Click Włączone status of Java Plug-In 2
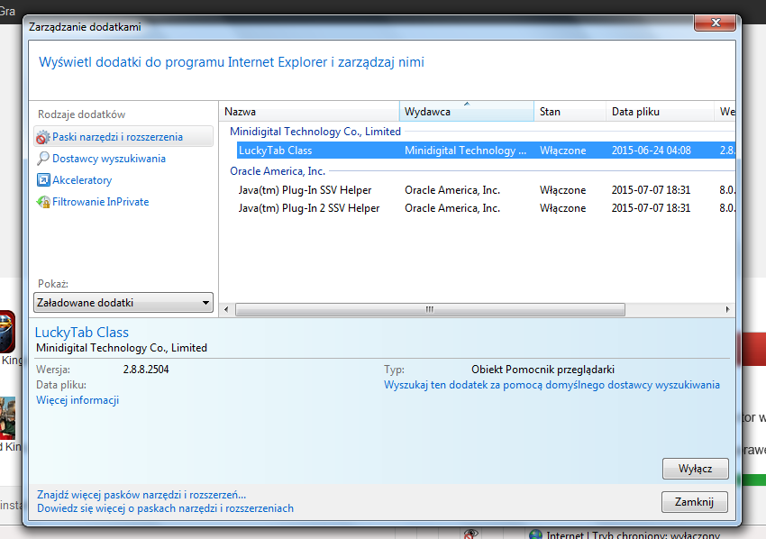This screenshot has width=766, height=539. (x=562, y=208)
